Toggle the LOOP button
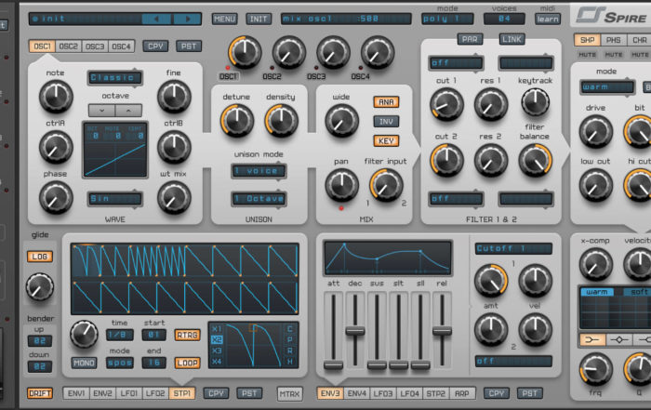 click(x=187, y=363)
